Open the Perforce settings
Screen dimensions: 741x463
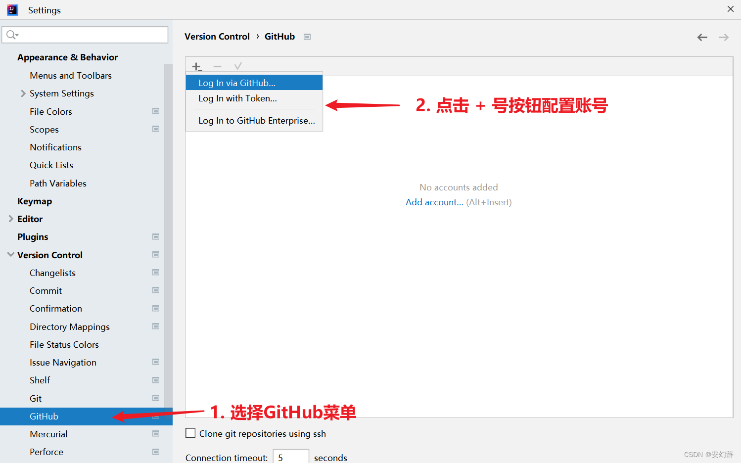click(x=46, y=452)
